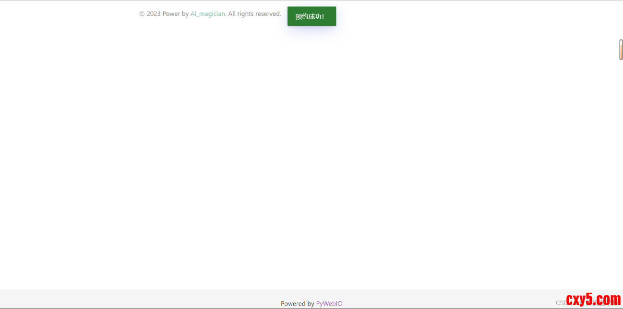Click the orange scrollbar thumb at right edge
The image size is (623, 309).
pos(621,50)
